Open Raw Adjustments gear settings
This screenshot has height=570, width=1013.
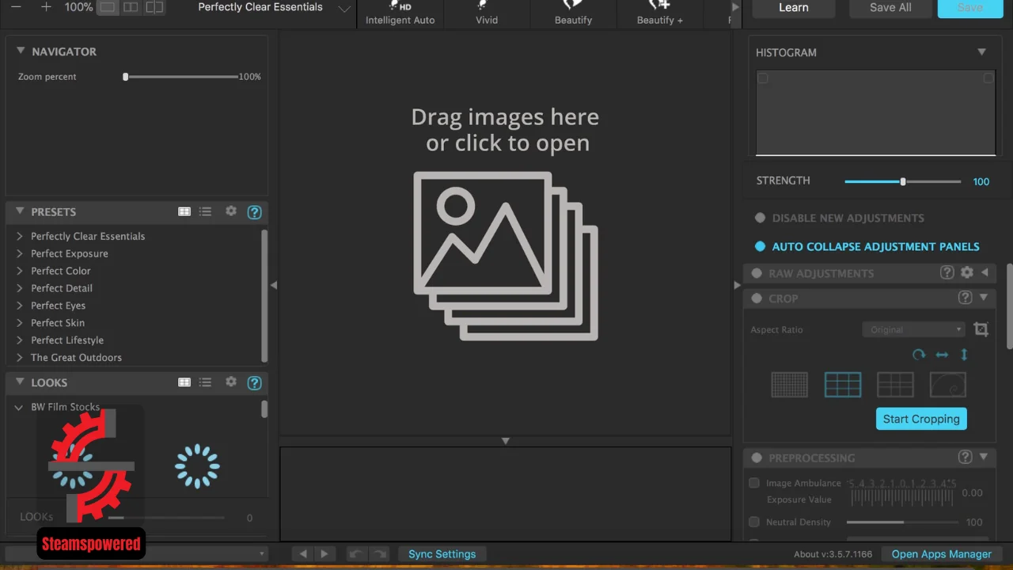[x=967, y=272]
